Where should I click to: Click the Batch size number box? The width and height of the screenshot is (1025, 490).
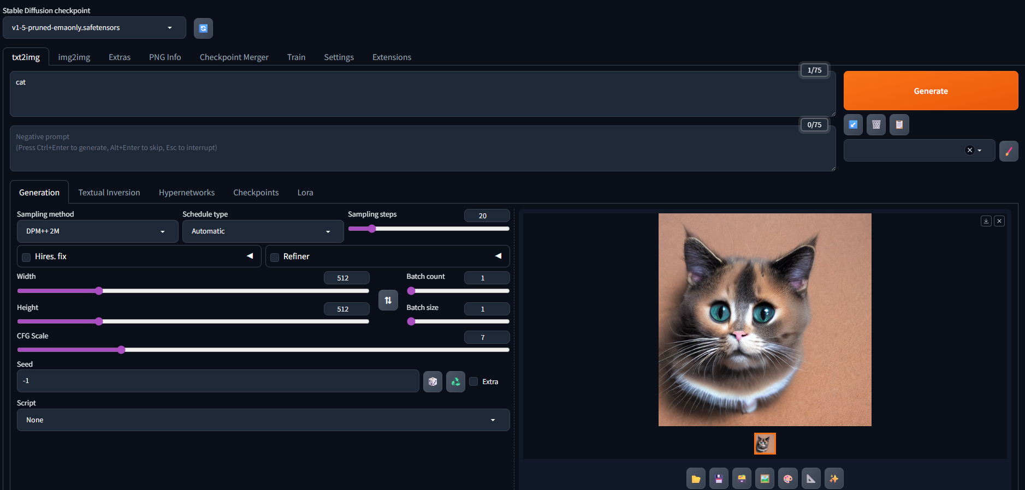(487, 309)
